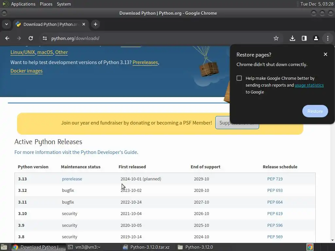Open the Applications menu
Viewport: 335px width, 251px height.
pos(23,4)
